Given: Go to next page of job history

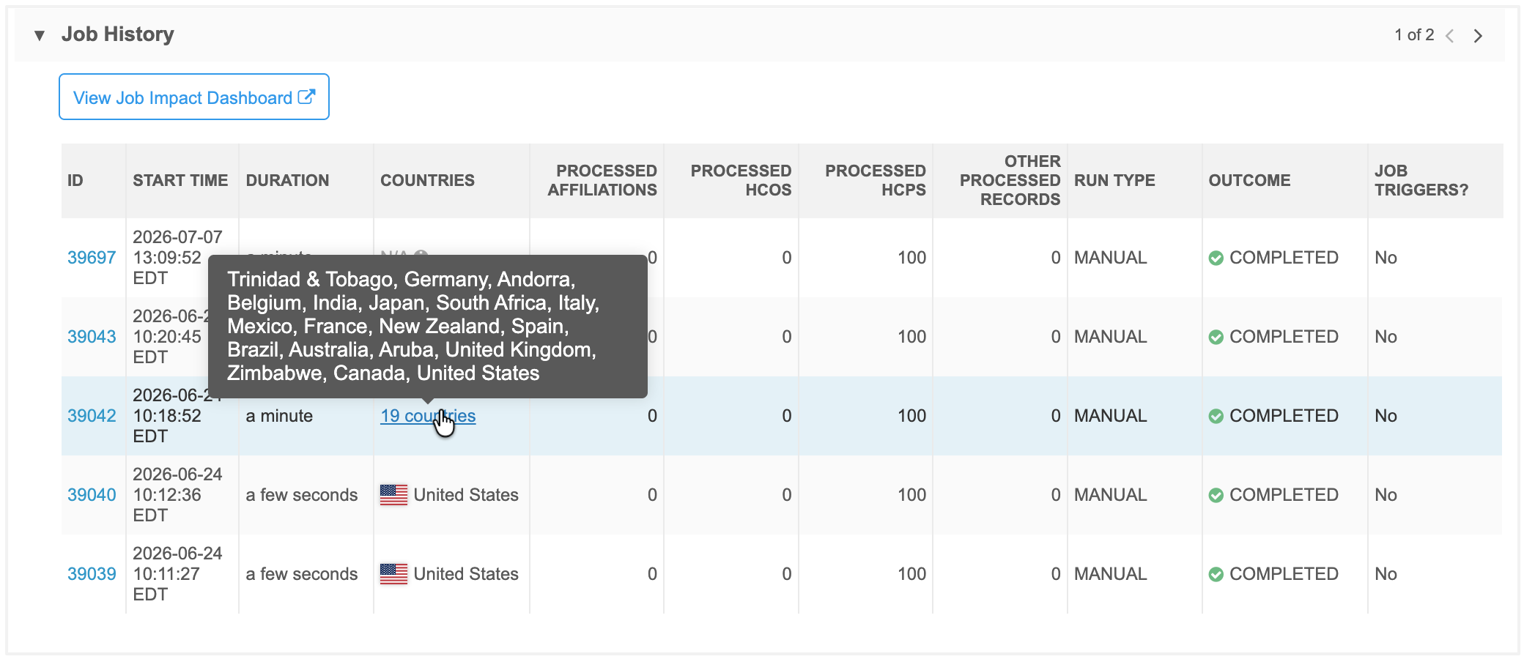Looking at the screenshot, I should tap(1478, 36).
